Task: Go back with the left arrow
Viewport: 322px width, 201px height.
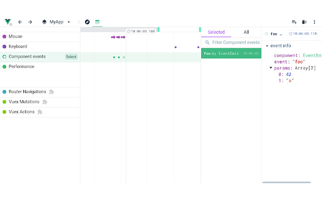Action: 20,22
